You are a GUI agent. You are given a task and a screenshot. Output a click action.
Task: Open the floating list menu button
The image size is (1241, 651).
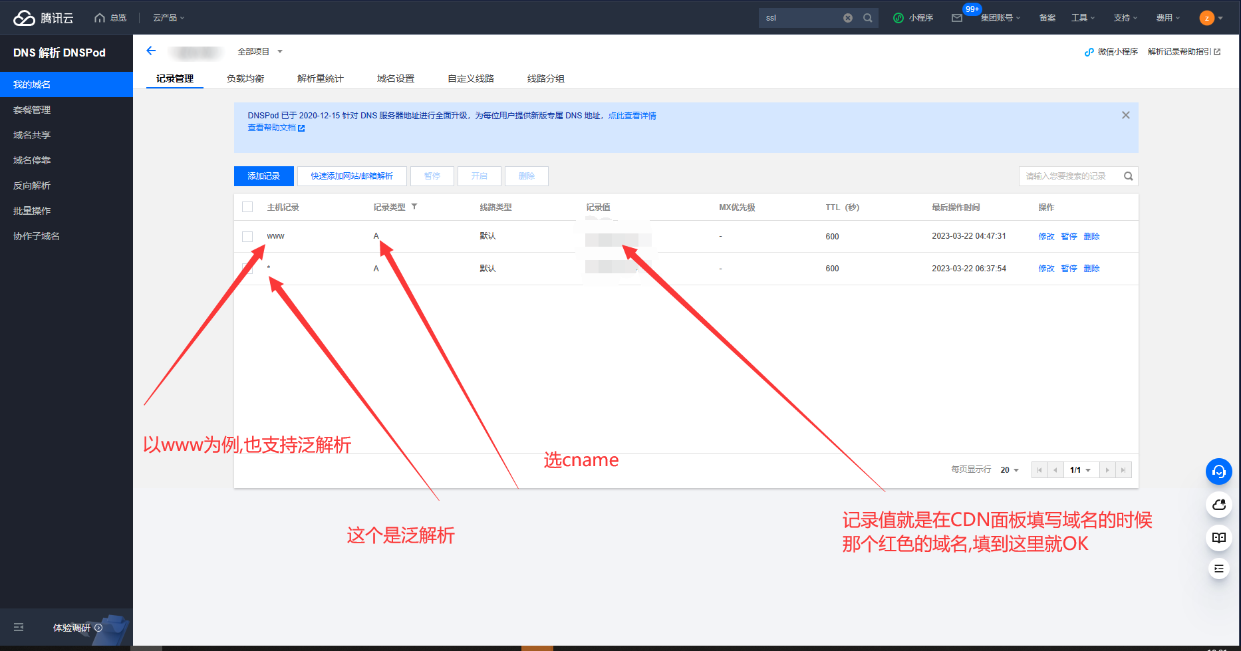point(1219,569)
